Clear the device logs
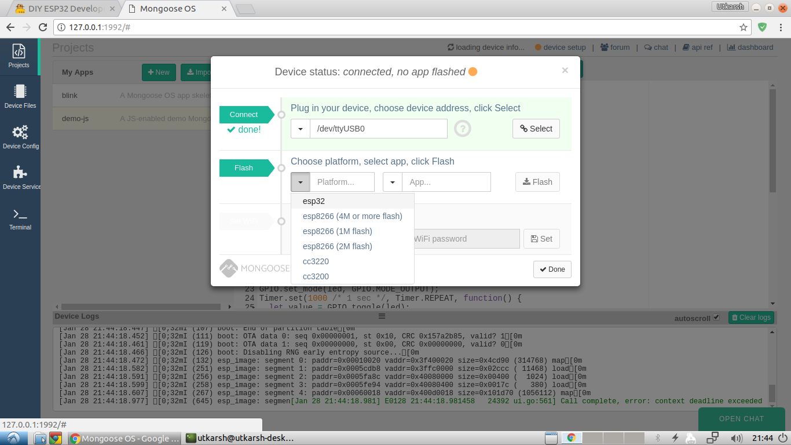 [x=750, y=318]
